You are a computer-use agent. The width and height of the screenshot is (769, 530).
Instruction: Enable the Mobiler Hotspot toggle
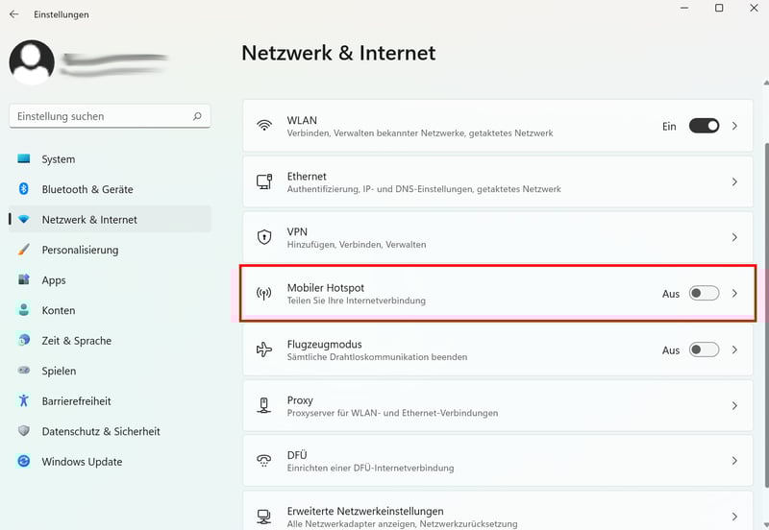click(704, 293)
